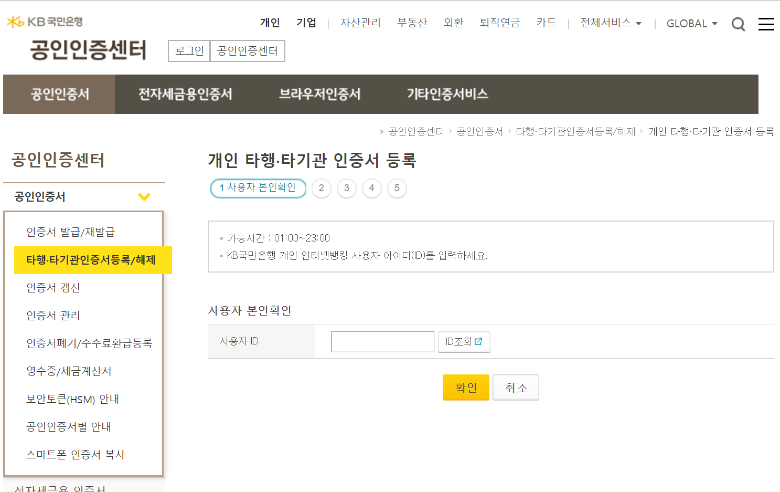
Task: Click the ID조회 external link icon
Action: click(x=478, y=341)
